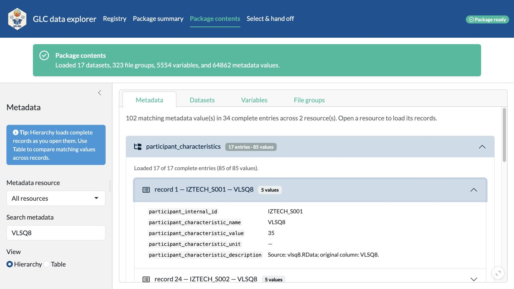Select the Hierarchy view radio button
Viewport: 514px width, 289px height.
10,264
